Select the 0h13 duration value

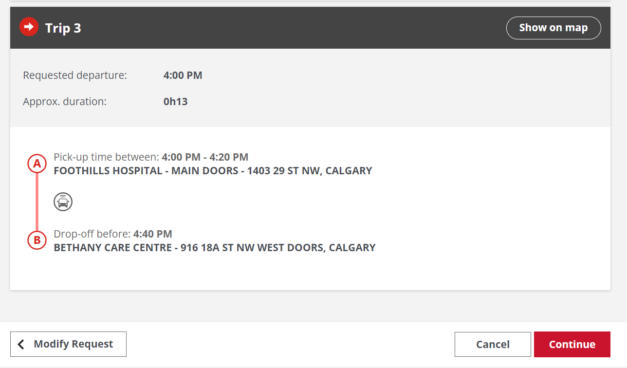click(x=175, y=102)
